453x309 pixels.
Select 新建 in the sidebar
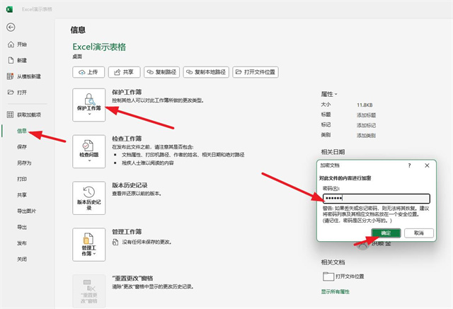(x=17, y=60)
